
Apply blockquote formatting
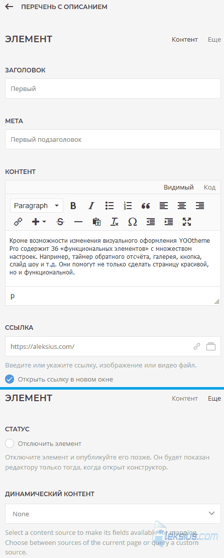146,206
